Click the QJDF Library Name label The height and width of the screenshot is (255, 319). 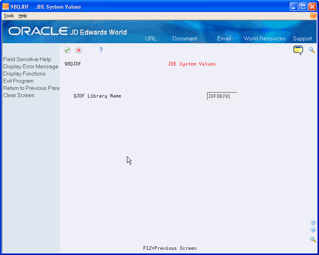(x=97, y=96)
